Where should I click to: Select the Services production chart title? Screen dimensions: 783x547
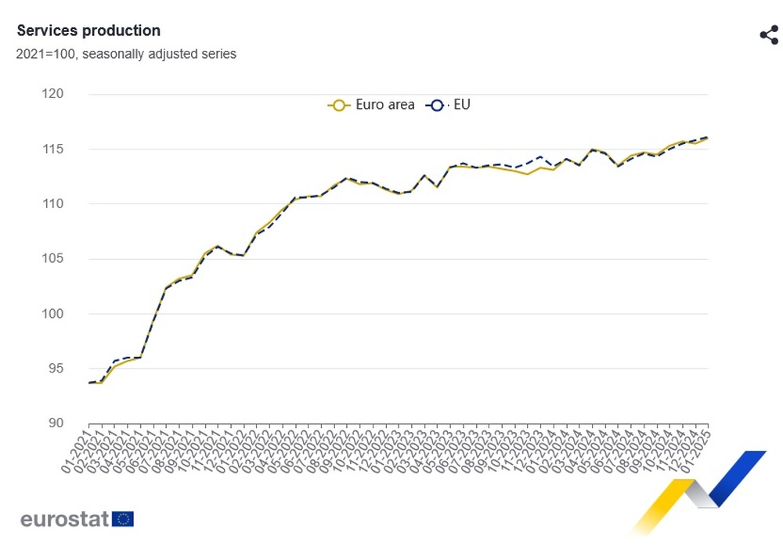point(88,31)
